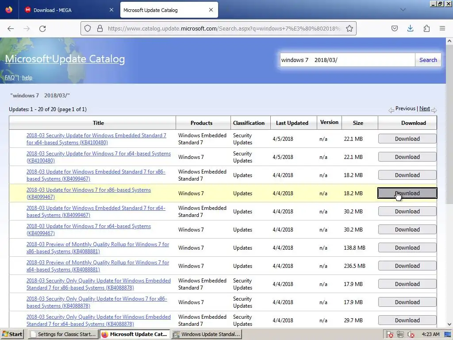Open KB4088881 x64 Monthly Rollup preview link
The height and width of the screenshot is (340, 453).
point(98,266)
